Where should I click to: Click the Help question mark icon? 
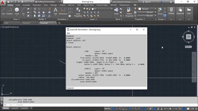pyautogui.click(x=171, y=2)
